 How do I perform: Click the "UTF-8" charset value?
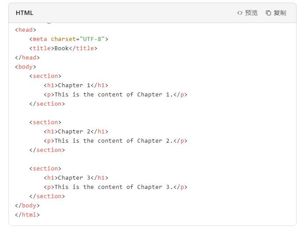click(92, 39)
